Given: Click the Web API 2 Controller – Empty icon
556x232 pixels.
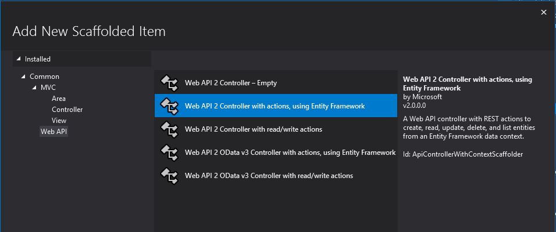Looking at the screenshot, I should coord(169,83).
